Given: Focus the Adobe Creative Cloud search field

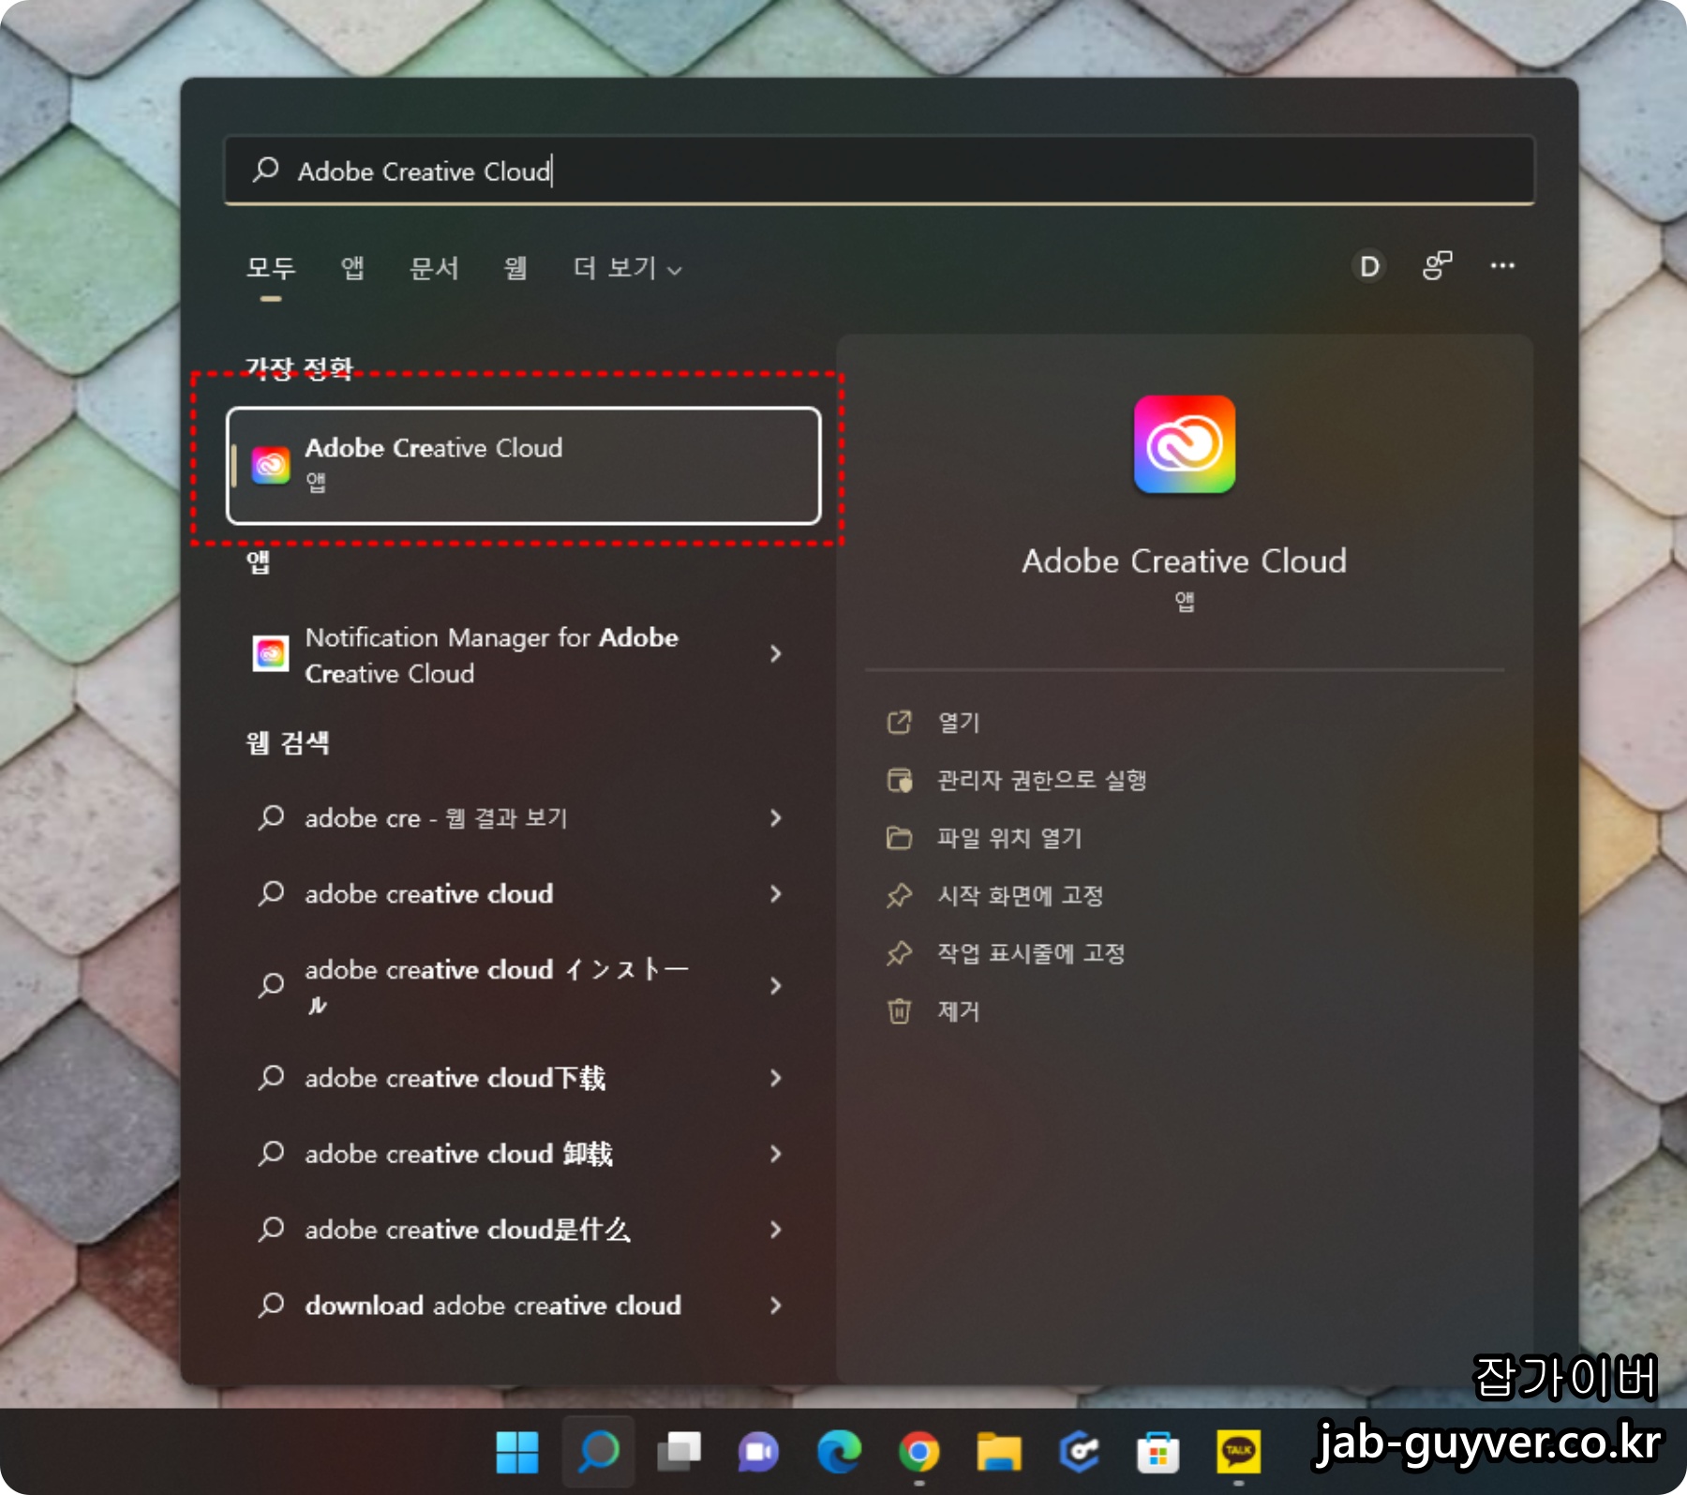Looking at the screenshot, I should [879, 171].
